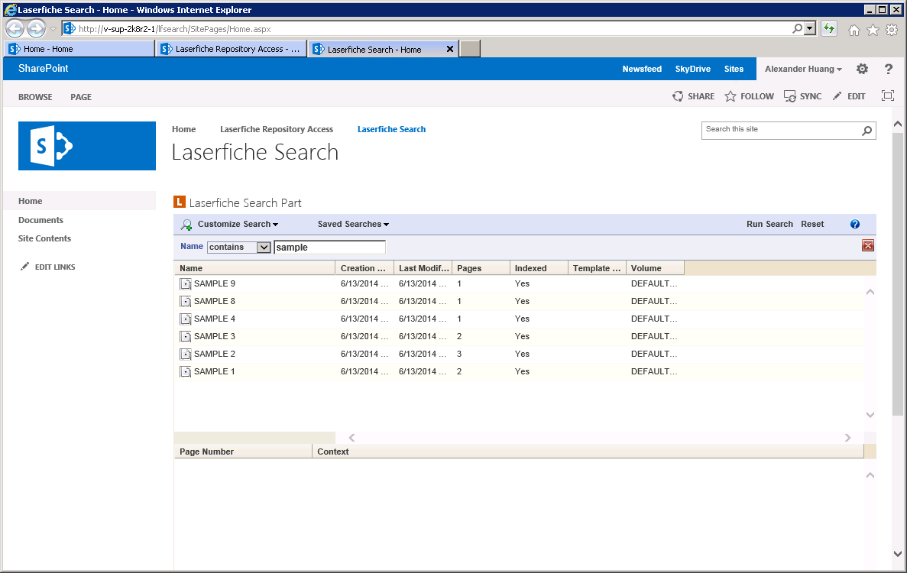This screenshot has width=907, height=573.
Task: Click the document icon for SAMPLE 8
Action: click(x=185, y=301)
